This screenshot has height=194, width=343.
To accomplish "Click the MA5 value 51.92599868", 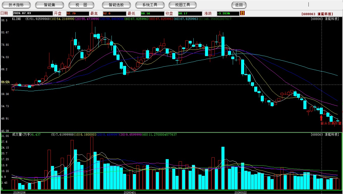I will pyautogui.click(x=40, y=19).
